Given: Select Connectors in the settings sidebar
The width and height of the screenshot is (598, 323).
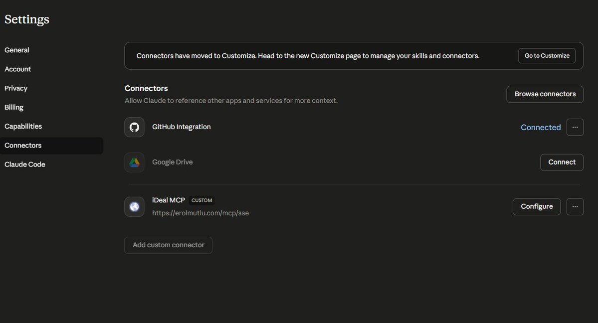Looking at the screenshot, I should 51,146.
